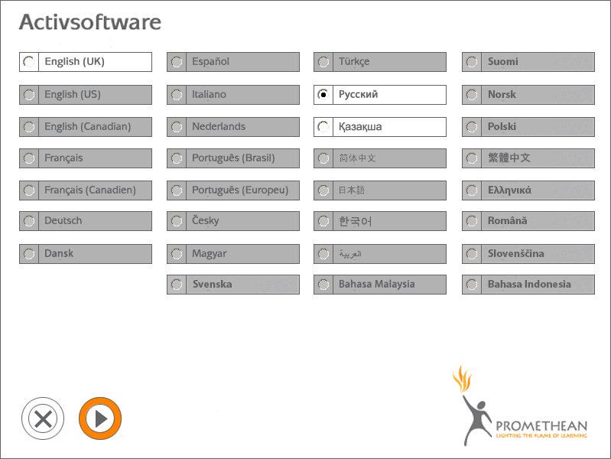611x459 pixels.
Task: Select the English (UK) language option
Action: pos(85,62)
